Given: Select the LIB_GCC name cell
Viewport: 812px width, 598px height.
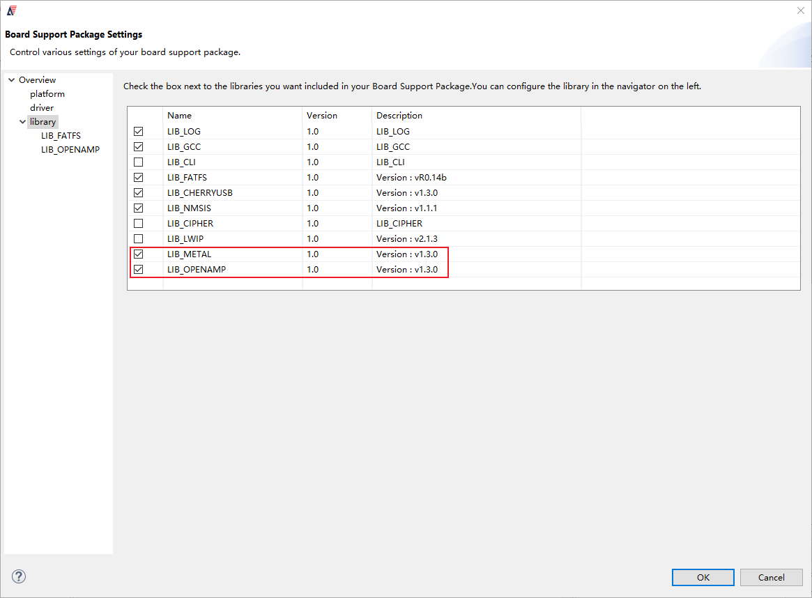Looking at the screenshot, I should coord(233,146).
